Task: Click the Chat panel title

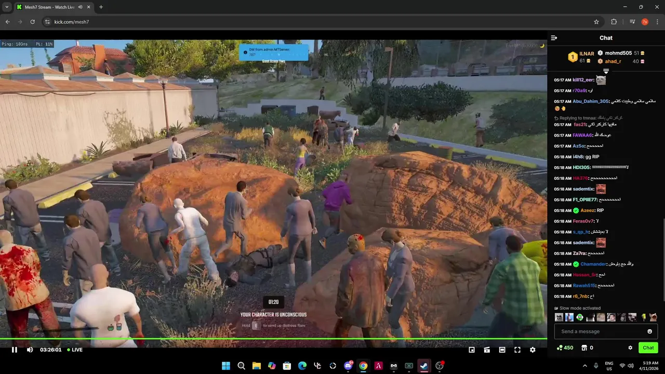Action: coord(606,38)
